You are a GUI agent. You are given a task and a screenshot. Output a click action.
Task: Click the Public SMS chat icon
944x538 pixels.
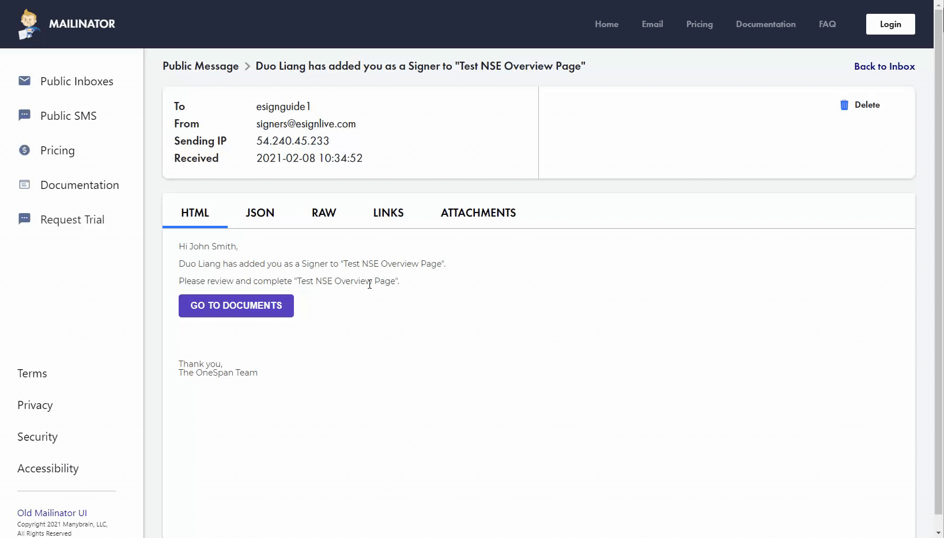[24, 115]
